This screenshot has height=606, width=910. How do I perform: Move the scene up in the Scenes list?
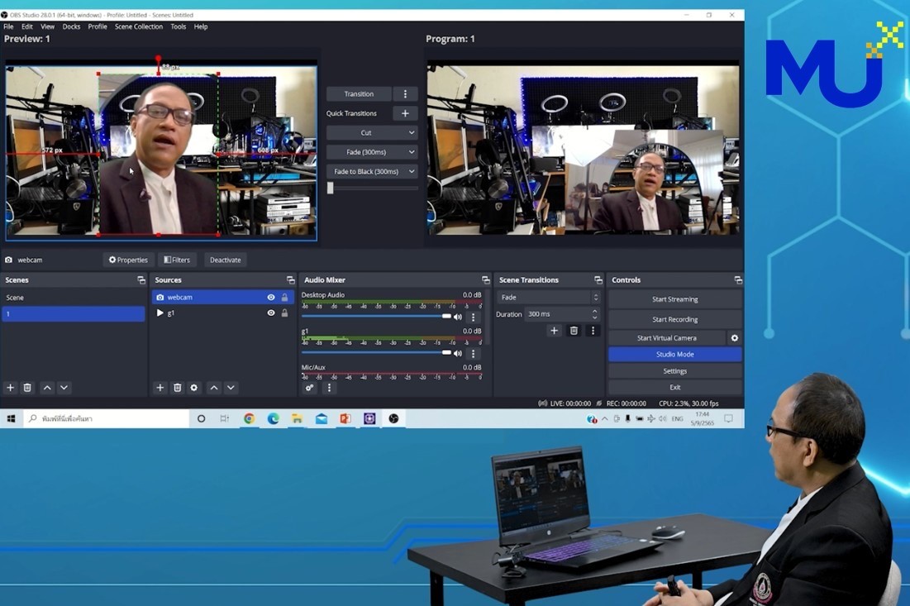point(47,387)
